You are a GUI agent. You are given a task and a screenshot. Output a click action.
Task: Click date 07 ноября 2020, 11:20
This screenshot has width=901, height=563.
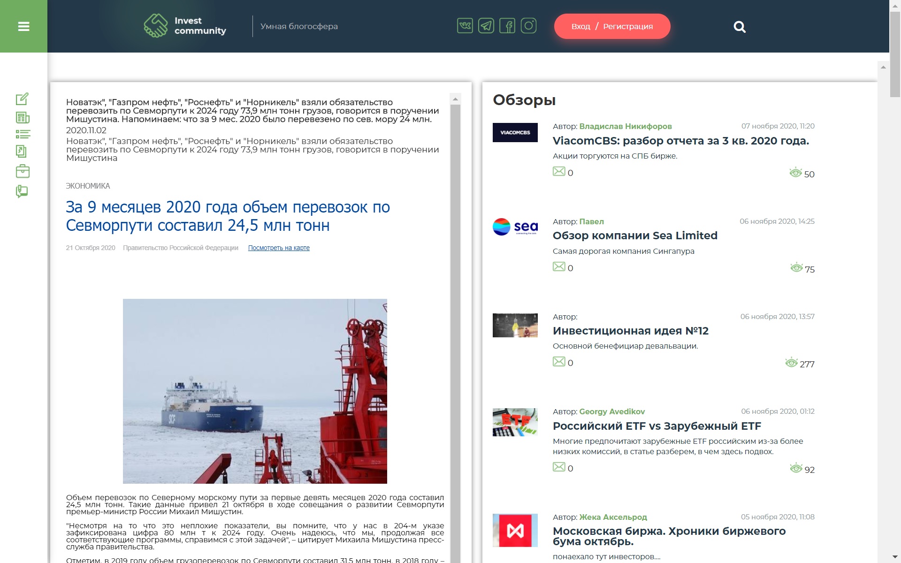tap(778, 126)
